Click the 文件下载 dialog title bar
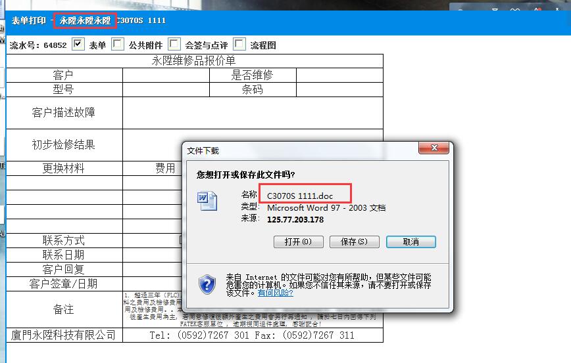Viewport: 571px width, 363px height. tap(296, 150)
